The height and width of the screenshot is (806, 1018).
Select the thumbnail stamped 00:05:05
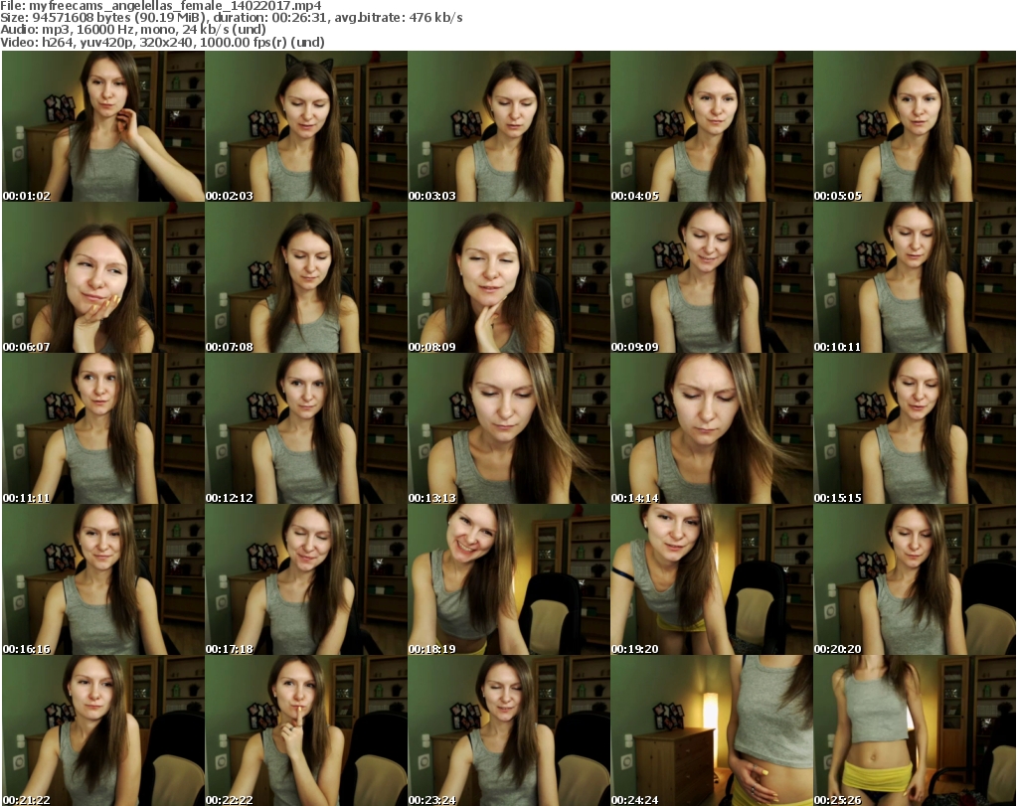(915, 126)
